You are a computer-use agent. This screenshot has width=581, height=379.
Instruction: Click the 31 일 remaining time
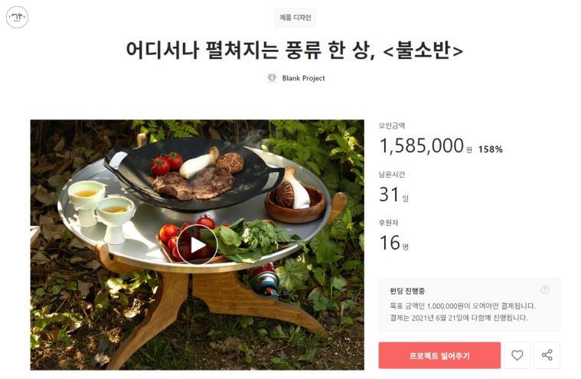tap(393, 194)
